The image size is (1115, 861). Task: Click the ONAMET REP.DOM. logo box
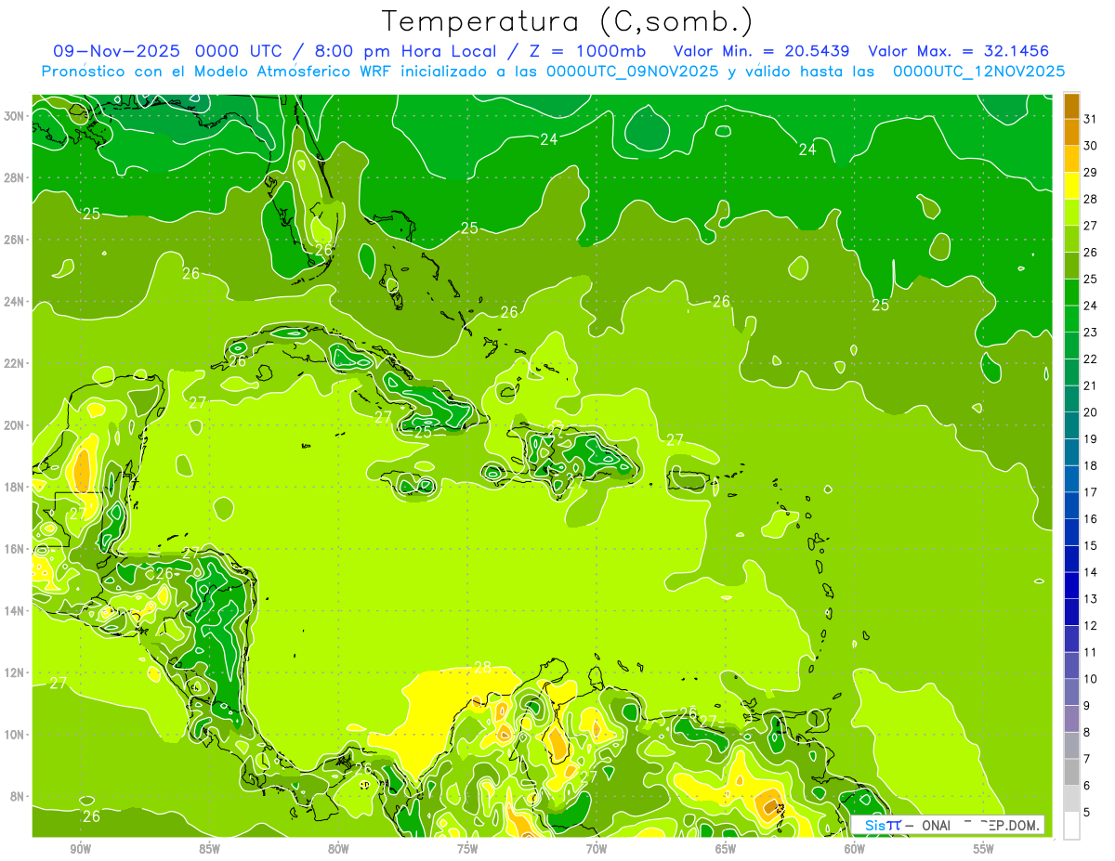948,825
